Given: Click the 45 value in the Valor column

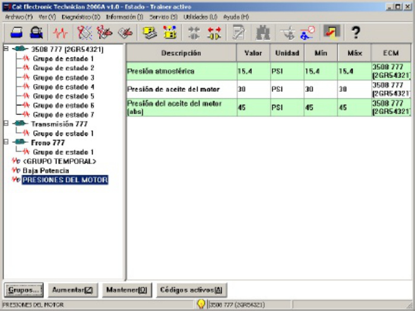Looking at the screenshot, I should click(x=242, y=107).
